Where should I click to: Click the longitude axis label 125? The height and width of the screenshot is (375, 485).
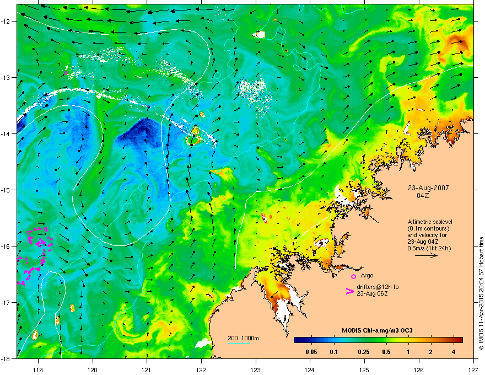point(365,370)
